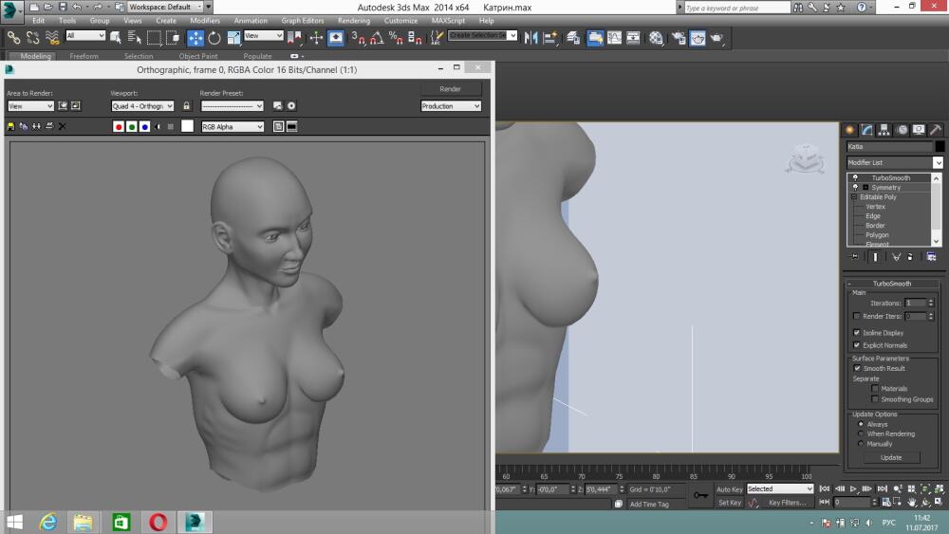The width and height of the screenshot is (949, 534).
Task: Toggle blue channel in render window
Action: [x=144, y=126]
